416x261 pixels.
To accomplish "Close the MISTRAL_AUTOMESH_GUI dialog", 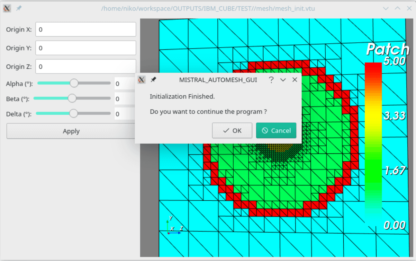I will pyautogui.click(x=294, y=80).
